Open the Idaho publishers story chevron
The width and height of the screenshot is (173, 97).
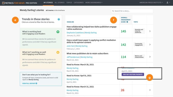pos(150,31)
